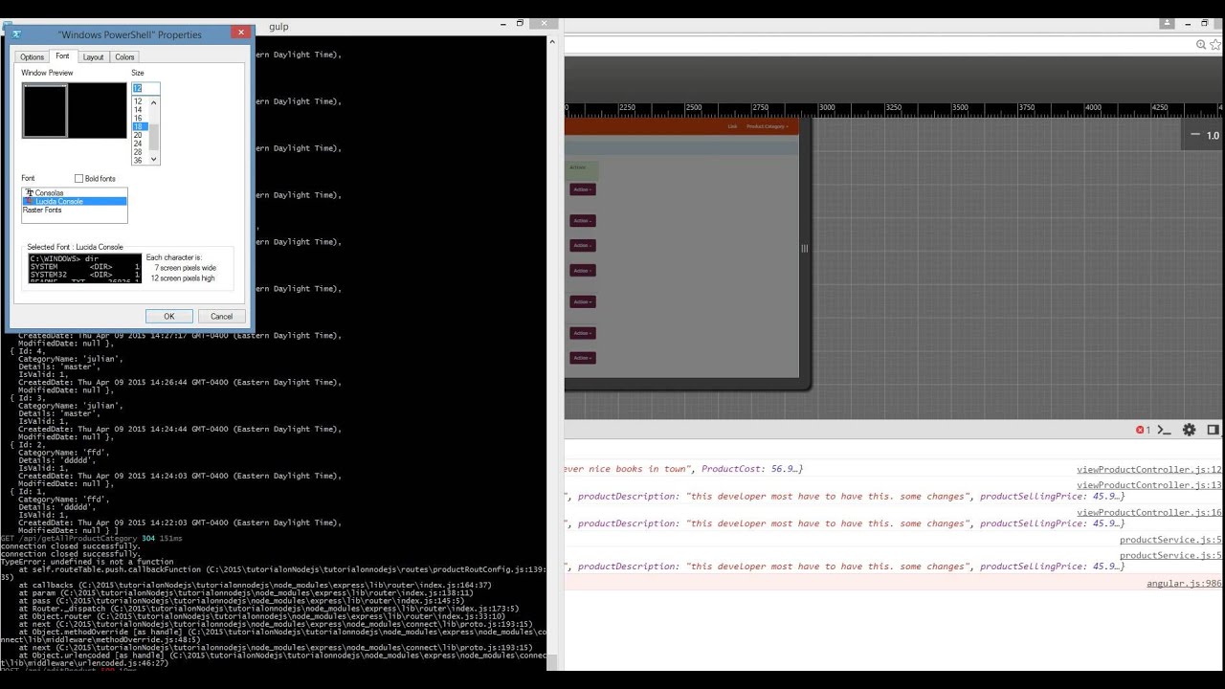Close the PowerShell Properties dialog
1225x689 pixels.
pos(241,33)
